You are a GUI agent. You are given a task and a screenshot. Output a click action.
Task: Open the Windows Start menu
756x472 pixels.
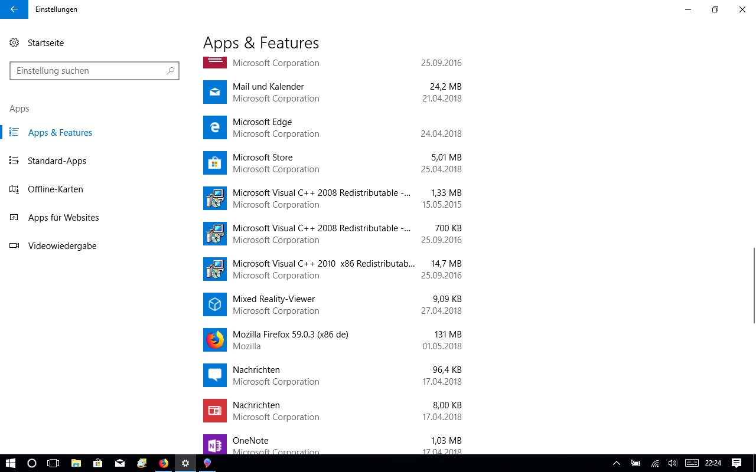pyautogui.click(x=11, y=463)
